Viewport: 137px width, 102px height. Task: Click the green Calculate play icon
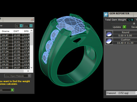tap(12, 90)
